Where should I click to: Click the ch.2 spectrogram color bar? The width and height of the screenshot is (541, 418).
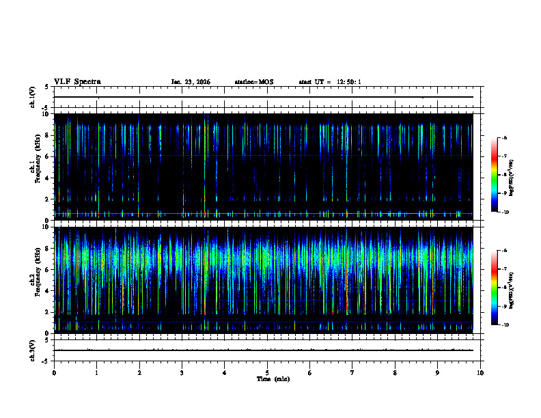point(494,288)
